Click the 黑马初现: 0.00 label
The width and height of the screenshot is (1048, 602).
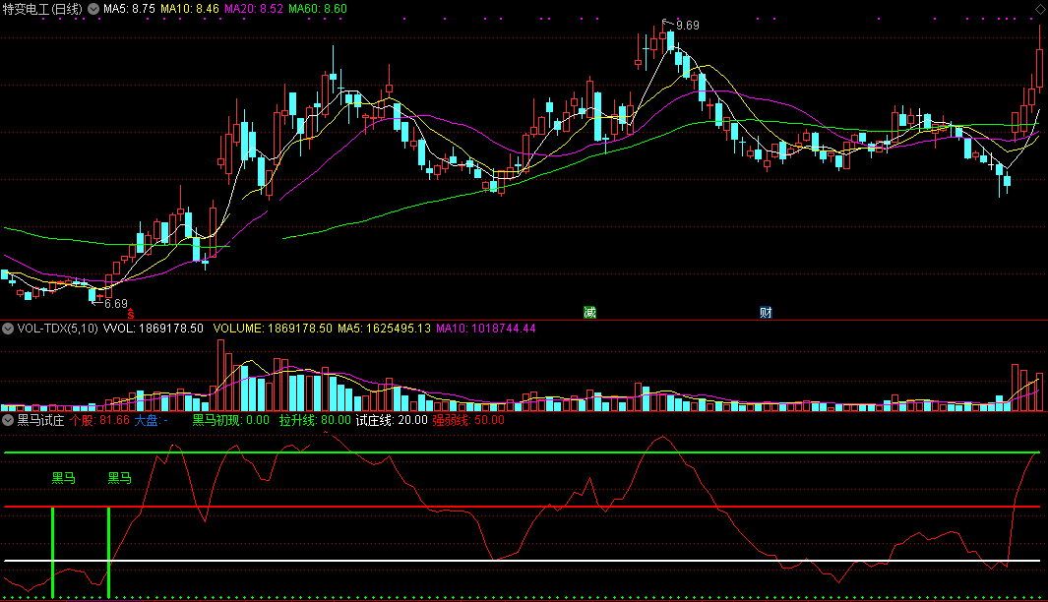pos(230,420)
